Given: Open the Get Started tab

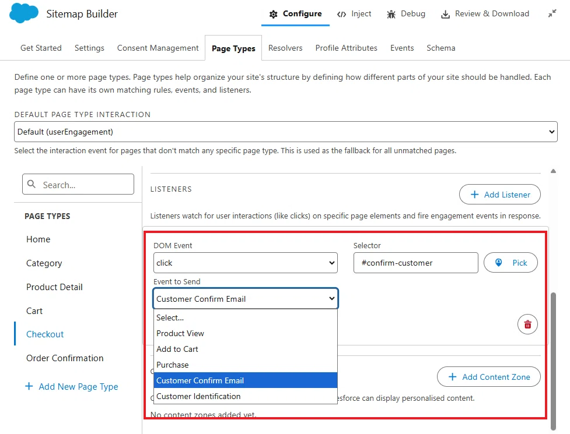Looking at the screenshot, I should point(41,48).
